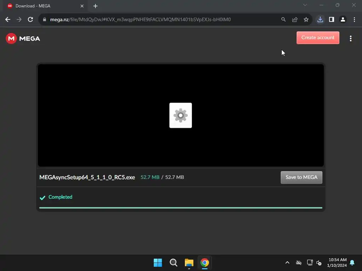Click the Completed status text
Image resolution: width=362 pixels, height=271 pixels.
60,197
